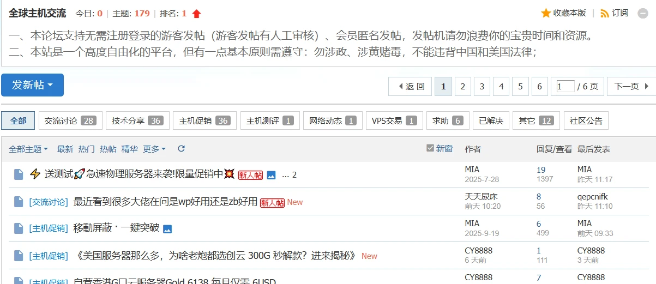Screen dimensions: 656x284
Task: Click reply count 6 on 移動屏蔽 thread
Action: (539, 224)
